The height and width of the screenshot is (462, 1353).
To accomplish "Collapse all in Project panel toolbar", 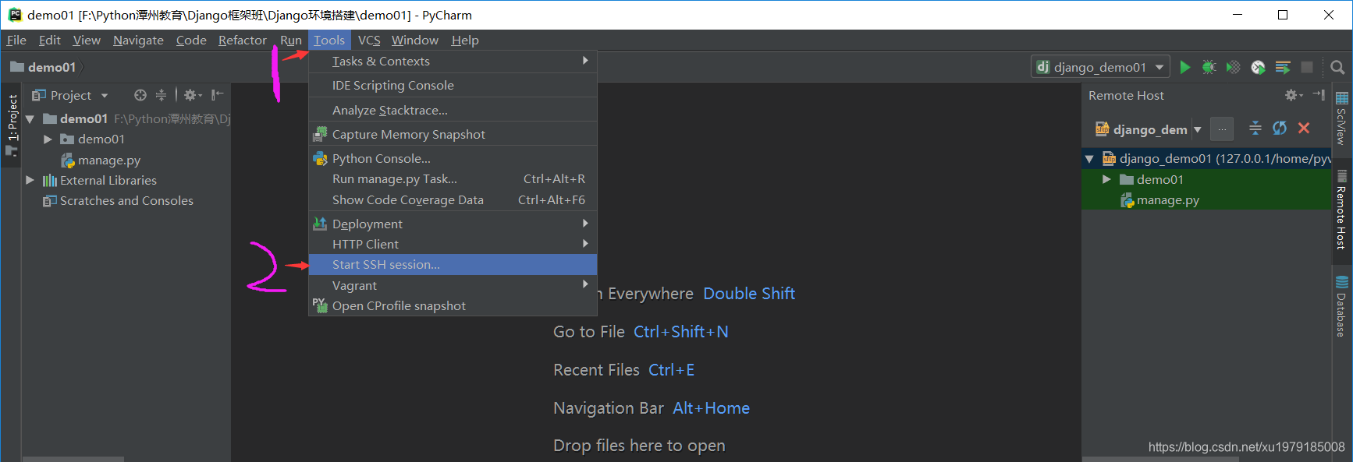I will pos(161,95).
